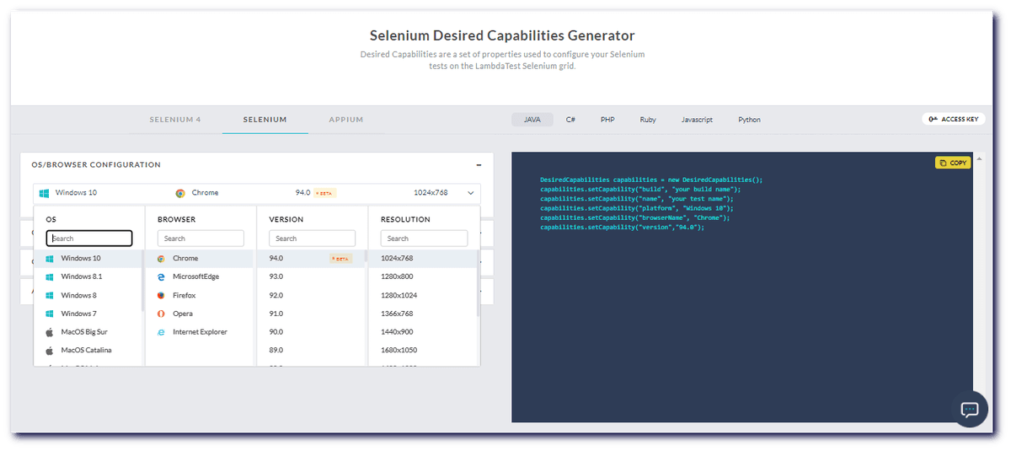Choose MacOS Catalina from the OS list
Screen dimensions: 1011x451
tap(88, 350)
